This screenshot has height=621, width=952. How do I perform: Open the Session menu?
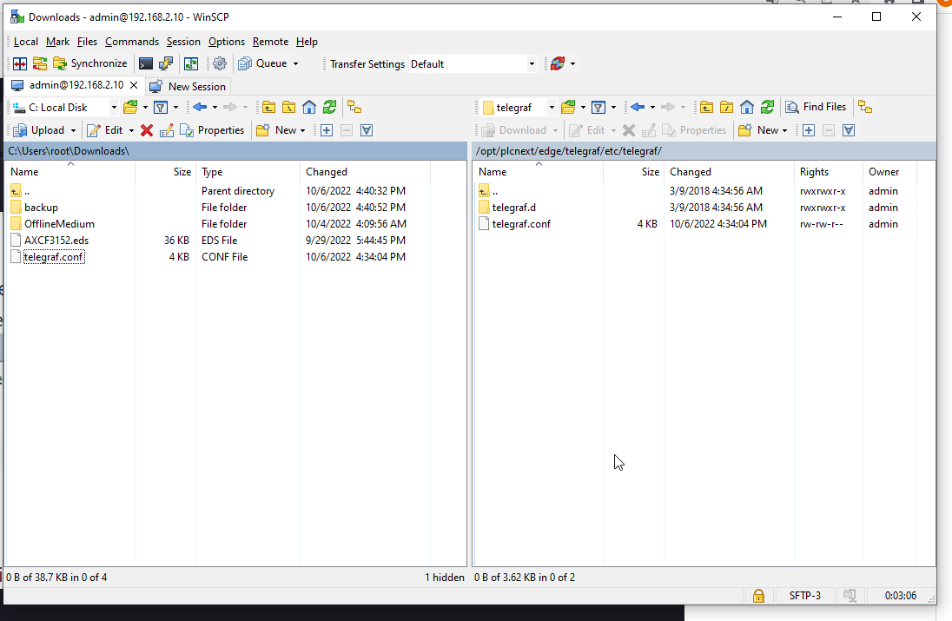(x=183, y=42)
